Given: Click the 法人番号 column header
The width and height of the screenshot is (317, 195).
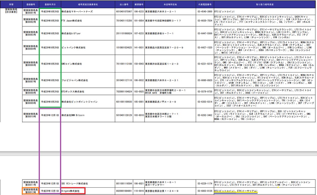Looking at the screenshot, I should point(123,5).
